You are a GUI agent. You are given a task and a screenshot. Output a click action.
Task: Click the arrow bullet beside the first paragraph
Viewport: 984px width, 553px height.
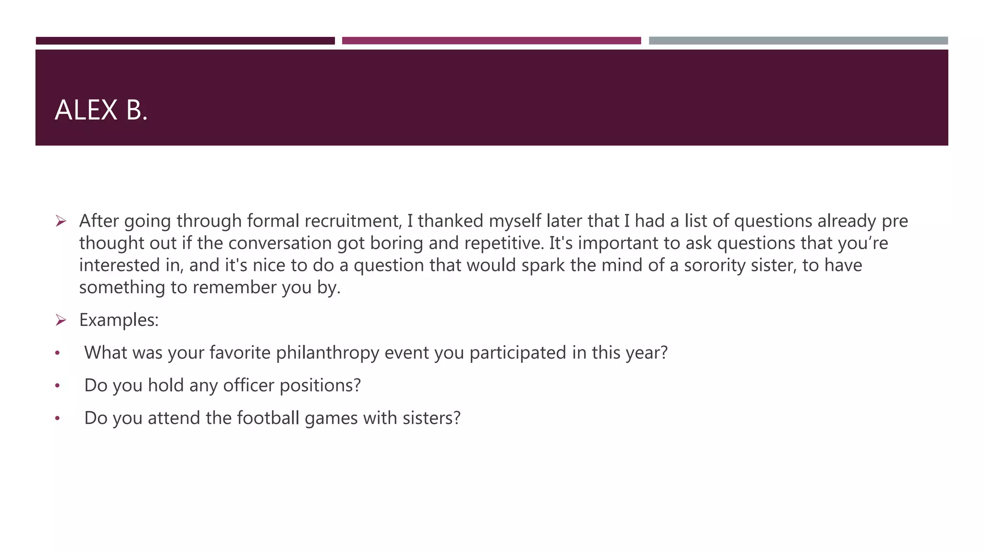[61, 221]
